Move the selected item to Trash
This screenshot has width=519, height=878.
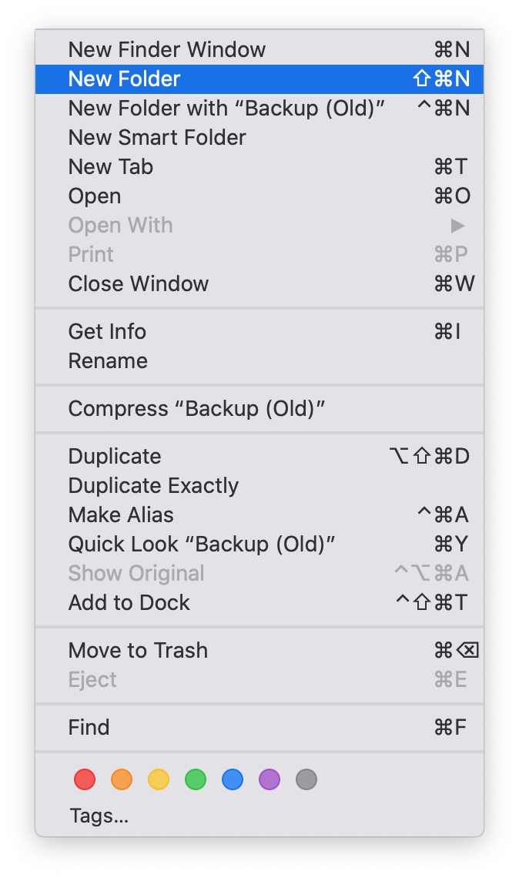[138, 651]
